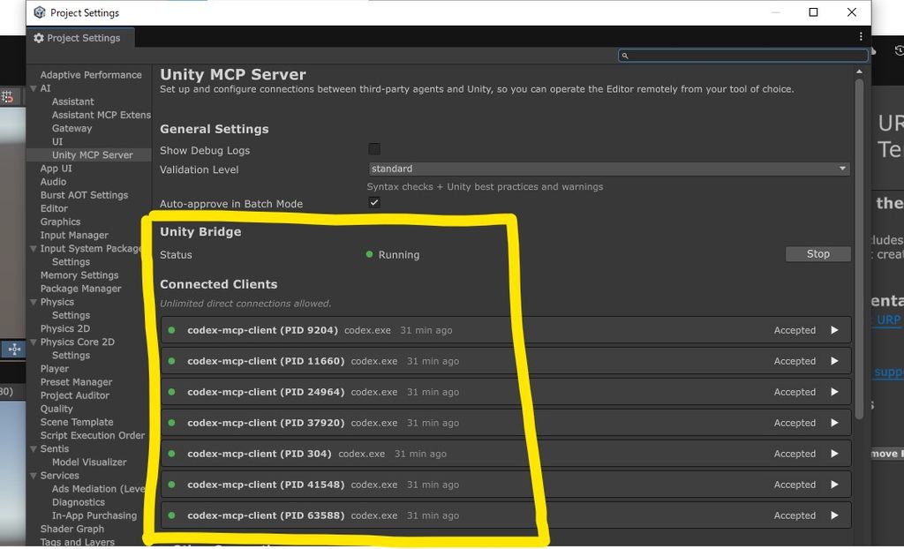Open the Validation Level dropdown

[609, 169]
